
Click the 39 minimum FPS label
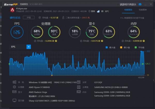(x=148, y=75)
